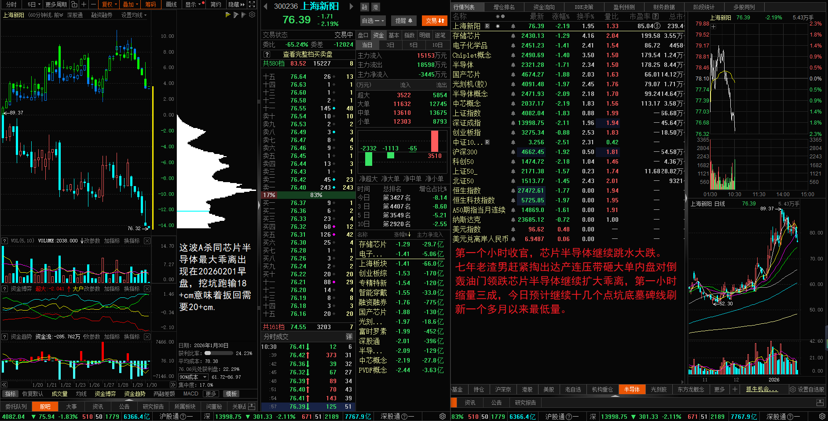Click 恢复默认 restore default
The width and height of the screenshot is (828, 421).
[33, 394]
